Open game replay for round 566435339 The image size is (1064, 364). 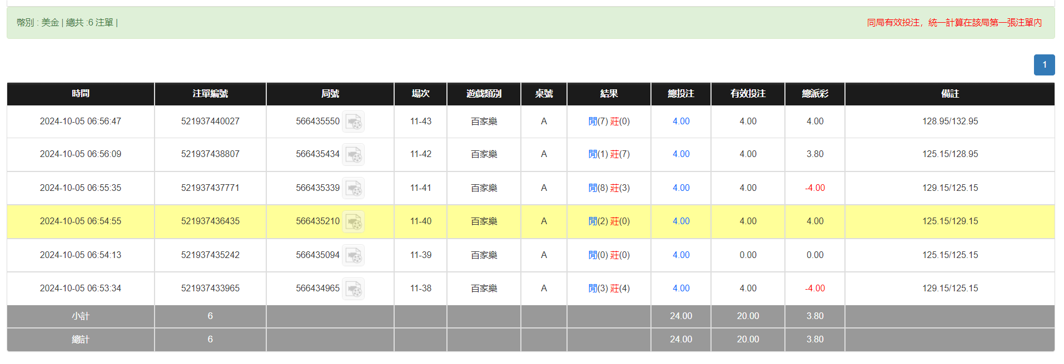[x=354, y=188]
